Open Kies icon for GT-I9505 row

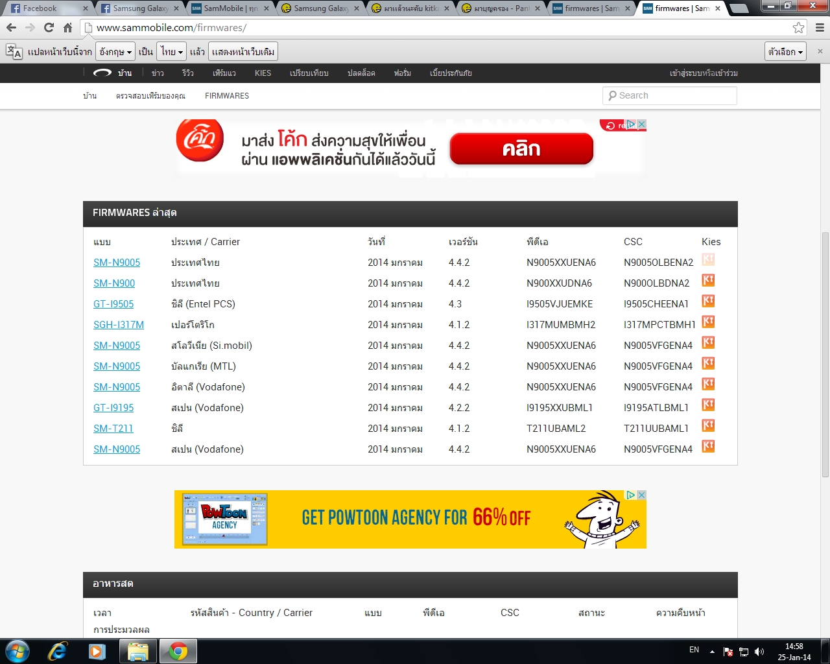(708, 301)
